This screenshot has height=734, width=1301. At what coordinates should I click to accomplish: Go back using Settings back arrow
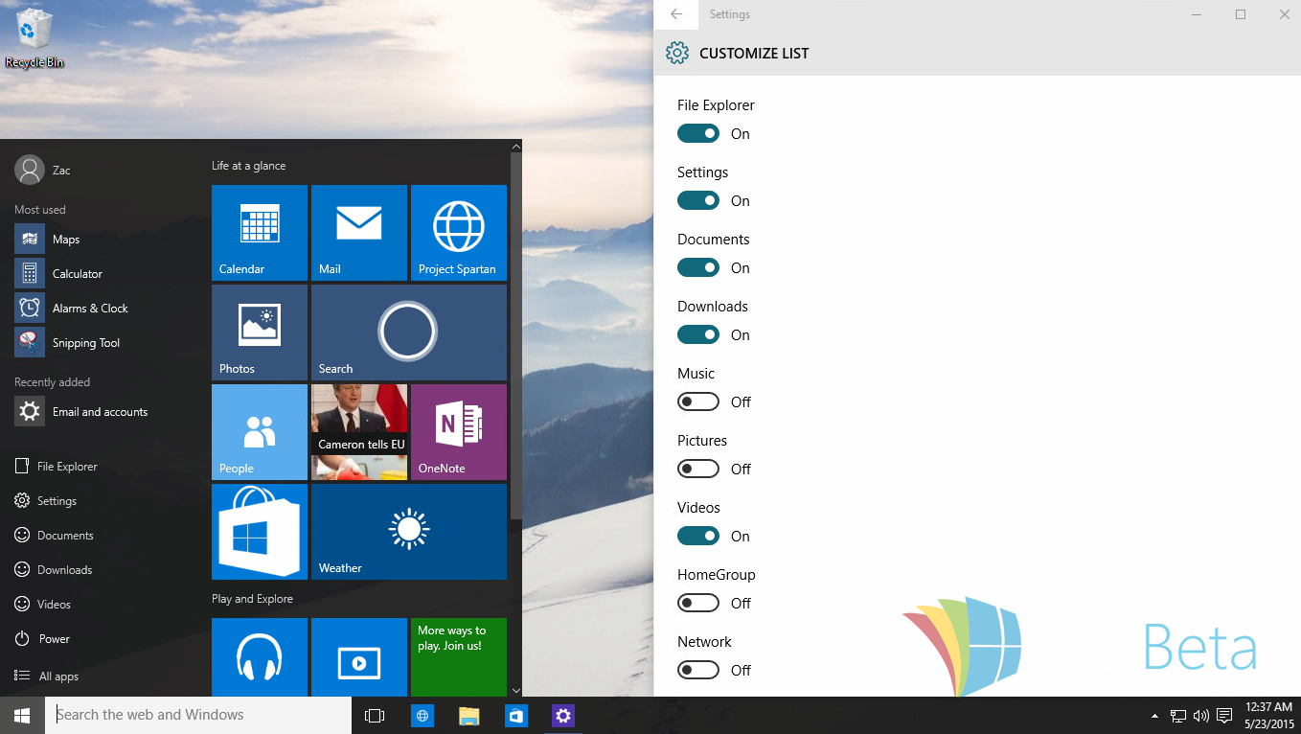(x=676, y=14)
